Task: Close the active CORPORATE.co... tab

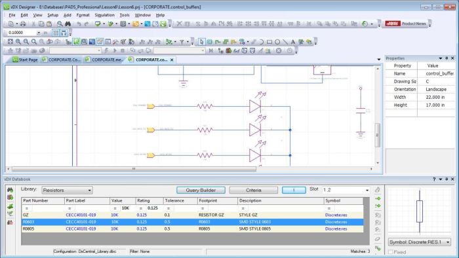Action: (x=172, y=60)
